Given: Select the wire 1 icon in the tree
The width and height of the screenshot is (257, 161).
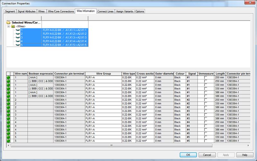Looking at the screenshot, I should tap(18, 30).
